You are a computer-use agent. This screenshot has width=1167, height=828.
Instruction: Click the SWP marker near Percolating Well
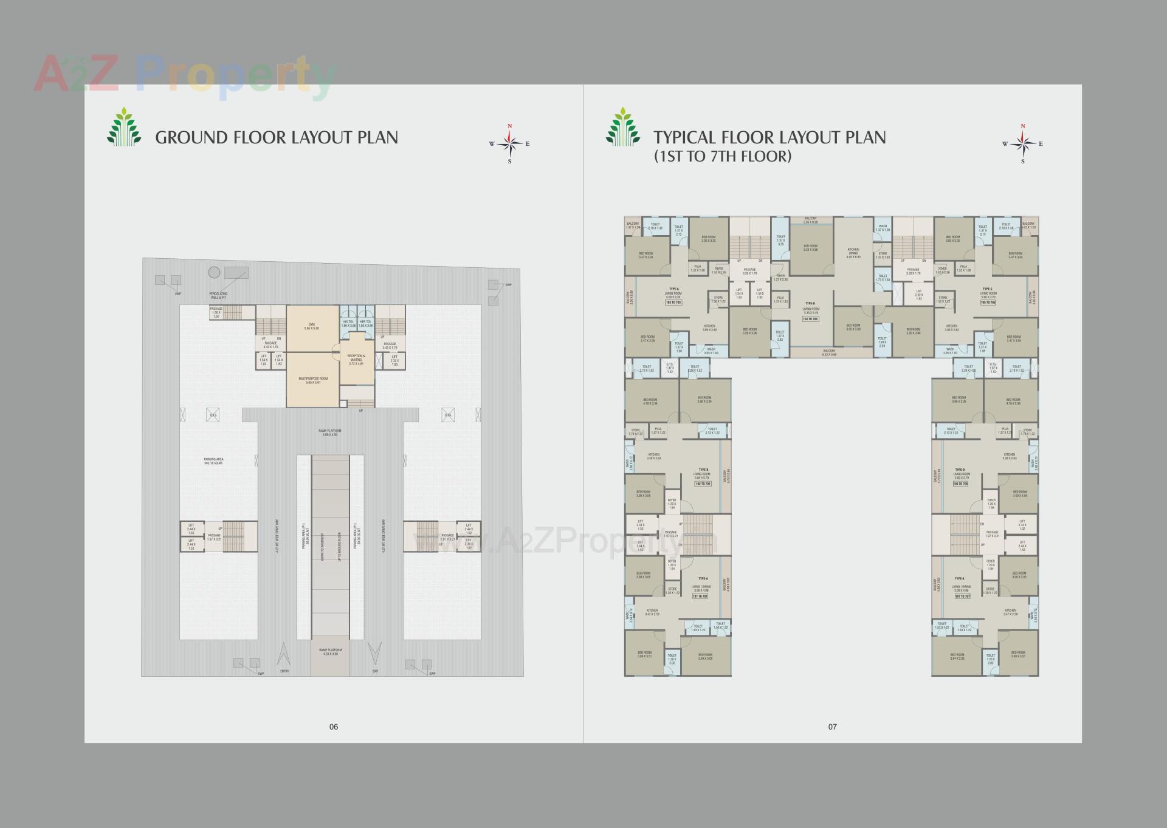click(x=177, y=293)
